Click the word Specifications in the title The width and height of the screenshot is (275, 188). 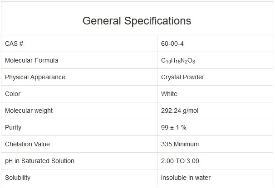pyautogui.click(x=157, y=21)
